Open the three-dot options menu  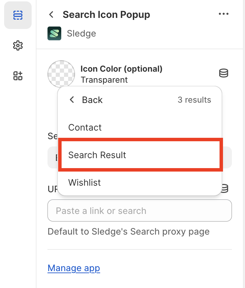[224, 14]
